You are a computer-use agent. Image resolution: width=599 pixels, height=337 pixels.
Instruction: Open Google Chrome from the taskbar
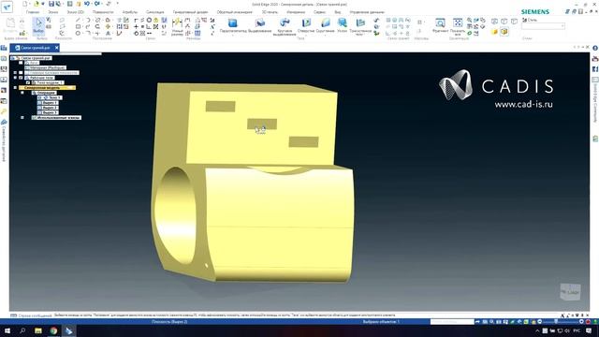53,330
